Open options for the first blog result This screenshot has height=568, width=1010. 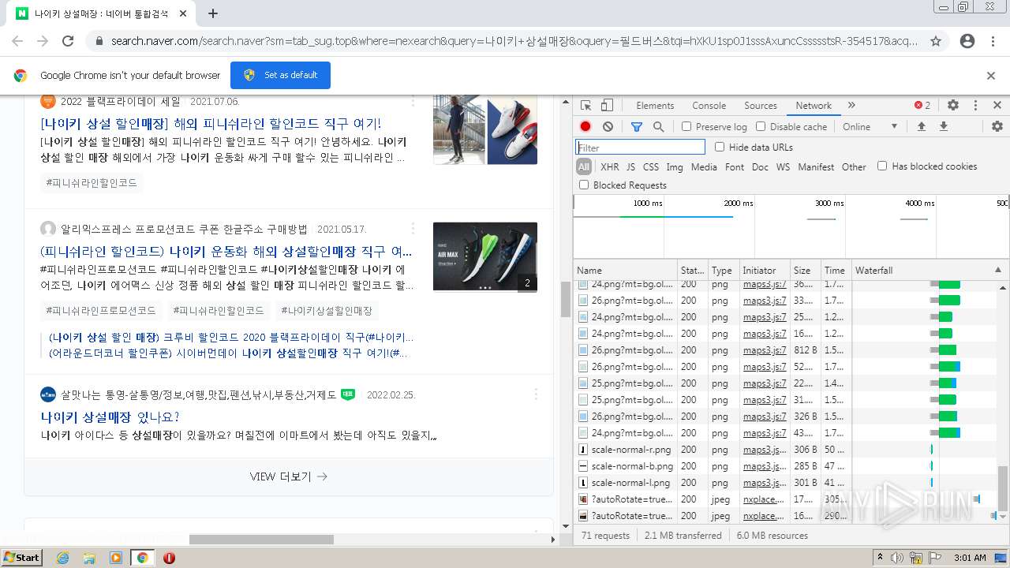pos(413,101)
